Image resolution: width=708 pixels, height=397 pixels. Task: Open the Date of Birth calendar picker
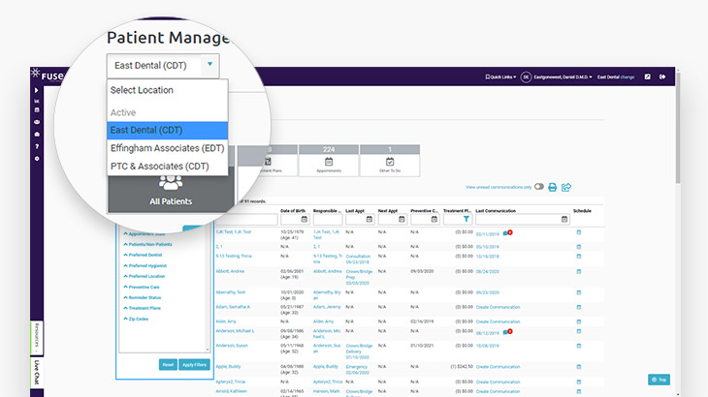(305, 219)
